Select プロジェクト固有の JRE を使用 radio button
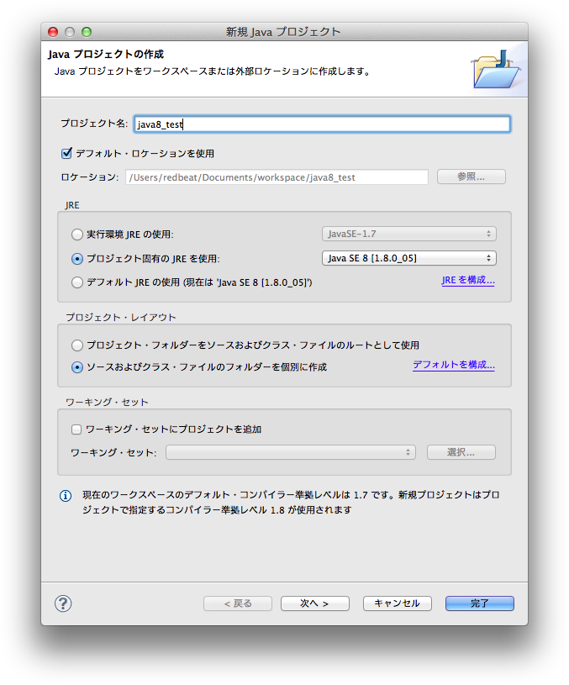Viewport: 569px width, 685px height. coord(77,259)
